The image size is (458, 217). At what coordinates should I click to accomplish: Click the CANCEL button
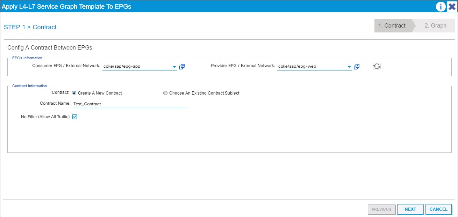pos(438,209)
